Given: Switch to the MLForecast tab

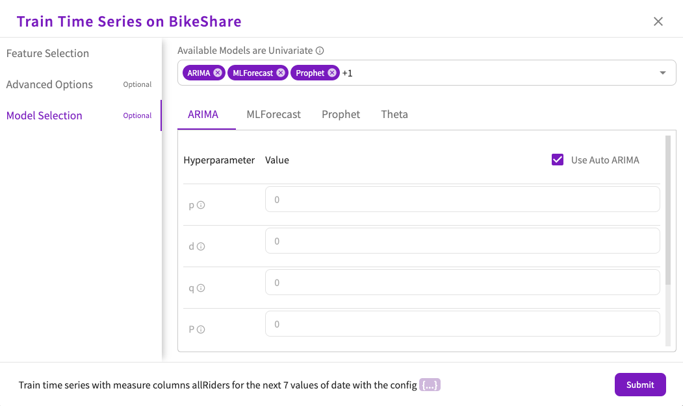Looking at the screenshot, I should coord(274,114).
